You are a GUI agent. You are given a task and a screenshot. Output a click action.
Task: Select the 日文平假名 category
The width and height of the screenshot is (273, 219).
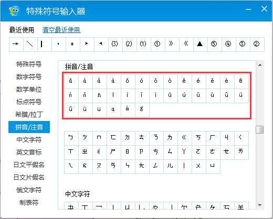[29, 165]
